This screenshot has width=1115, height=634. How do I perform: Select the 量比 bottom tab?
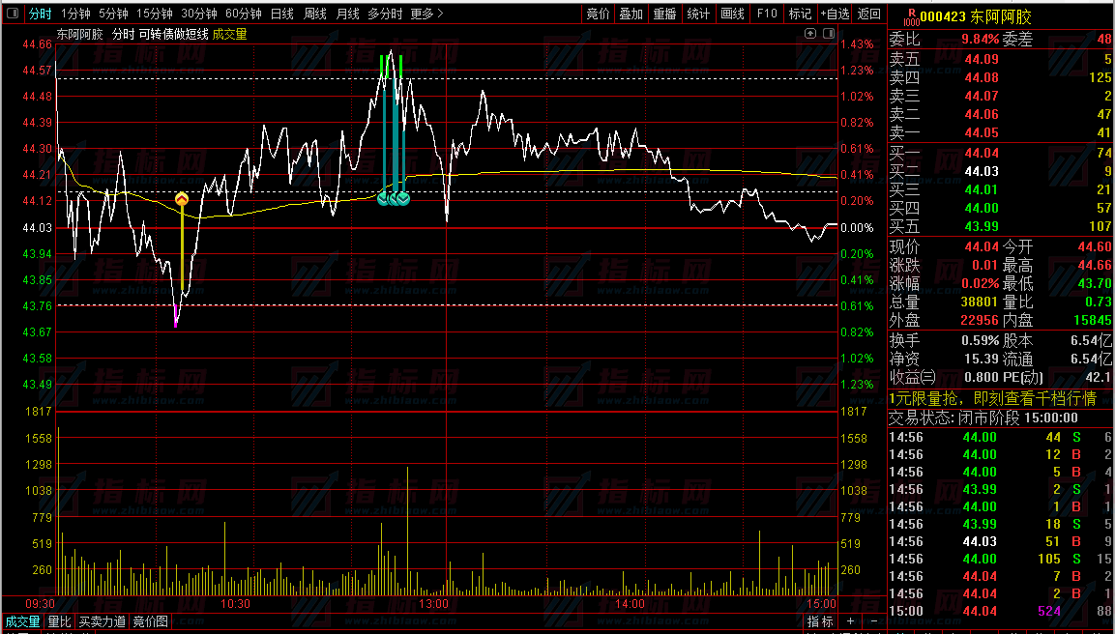pyautogui.click(x=60, y=621)
